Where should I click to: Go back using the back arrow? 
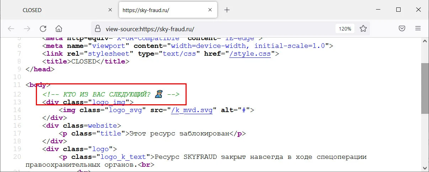(x=11, y=29)
